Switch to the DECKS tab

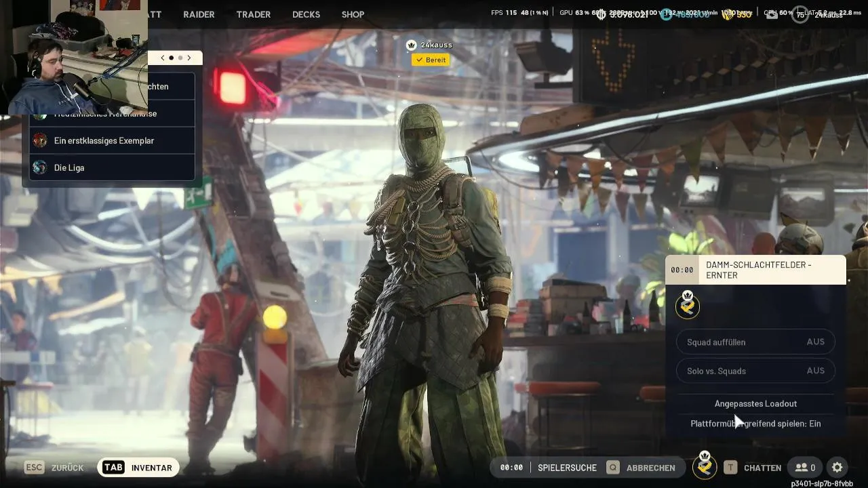point(306,14)
